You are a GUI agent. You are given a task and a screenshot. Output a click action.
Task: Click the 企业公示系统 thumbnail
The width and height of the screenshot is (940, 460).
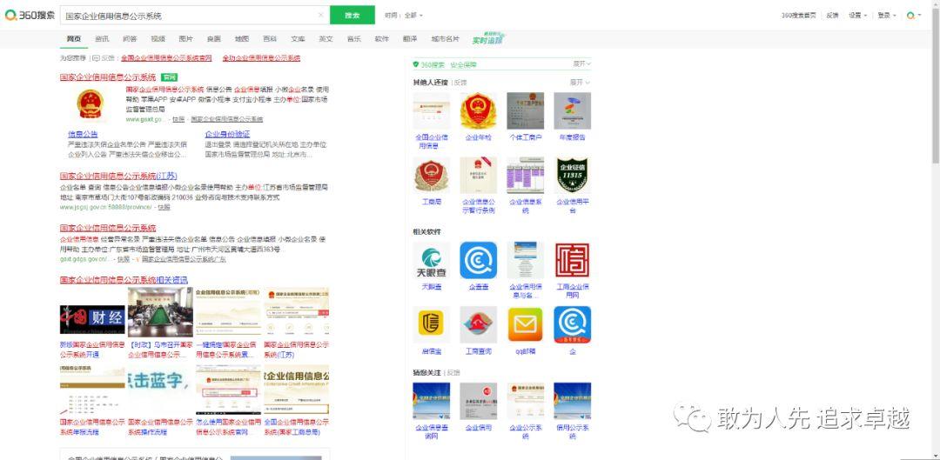tap(525, 401)
